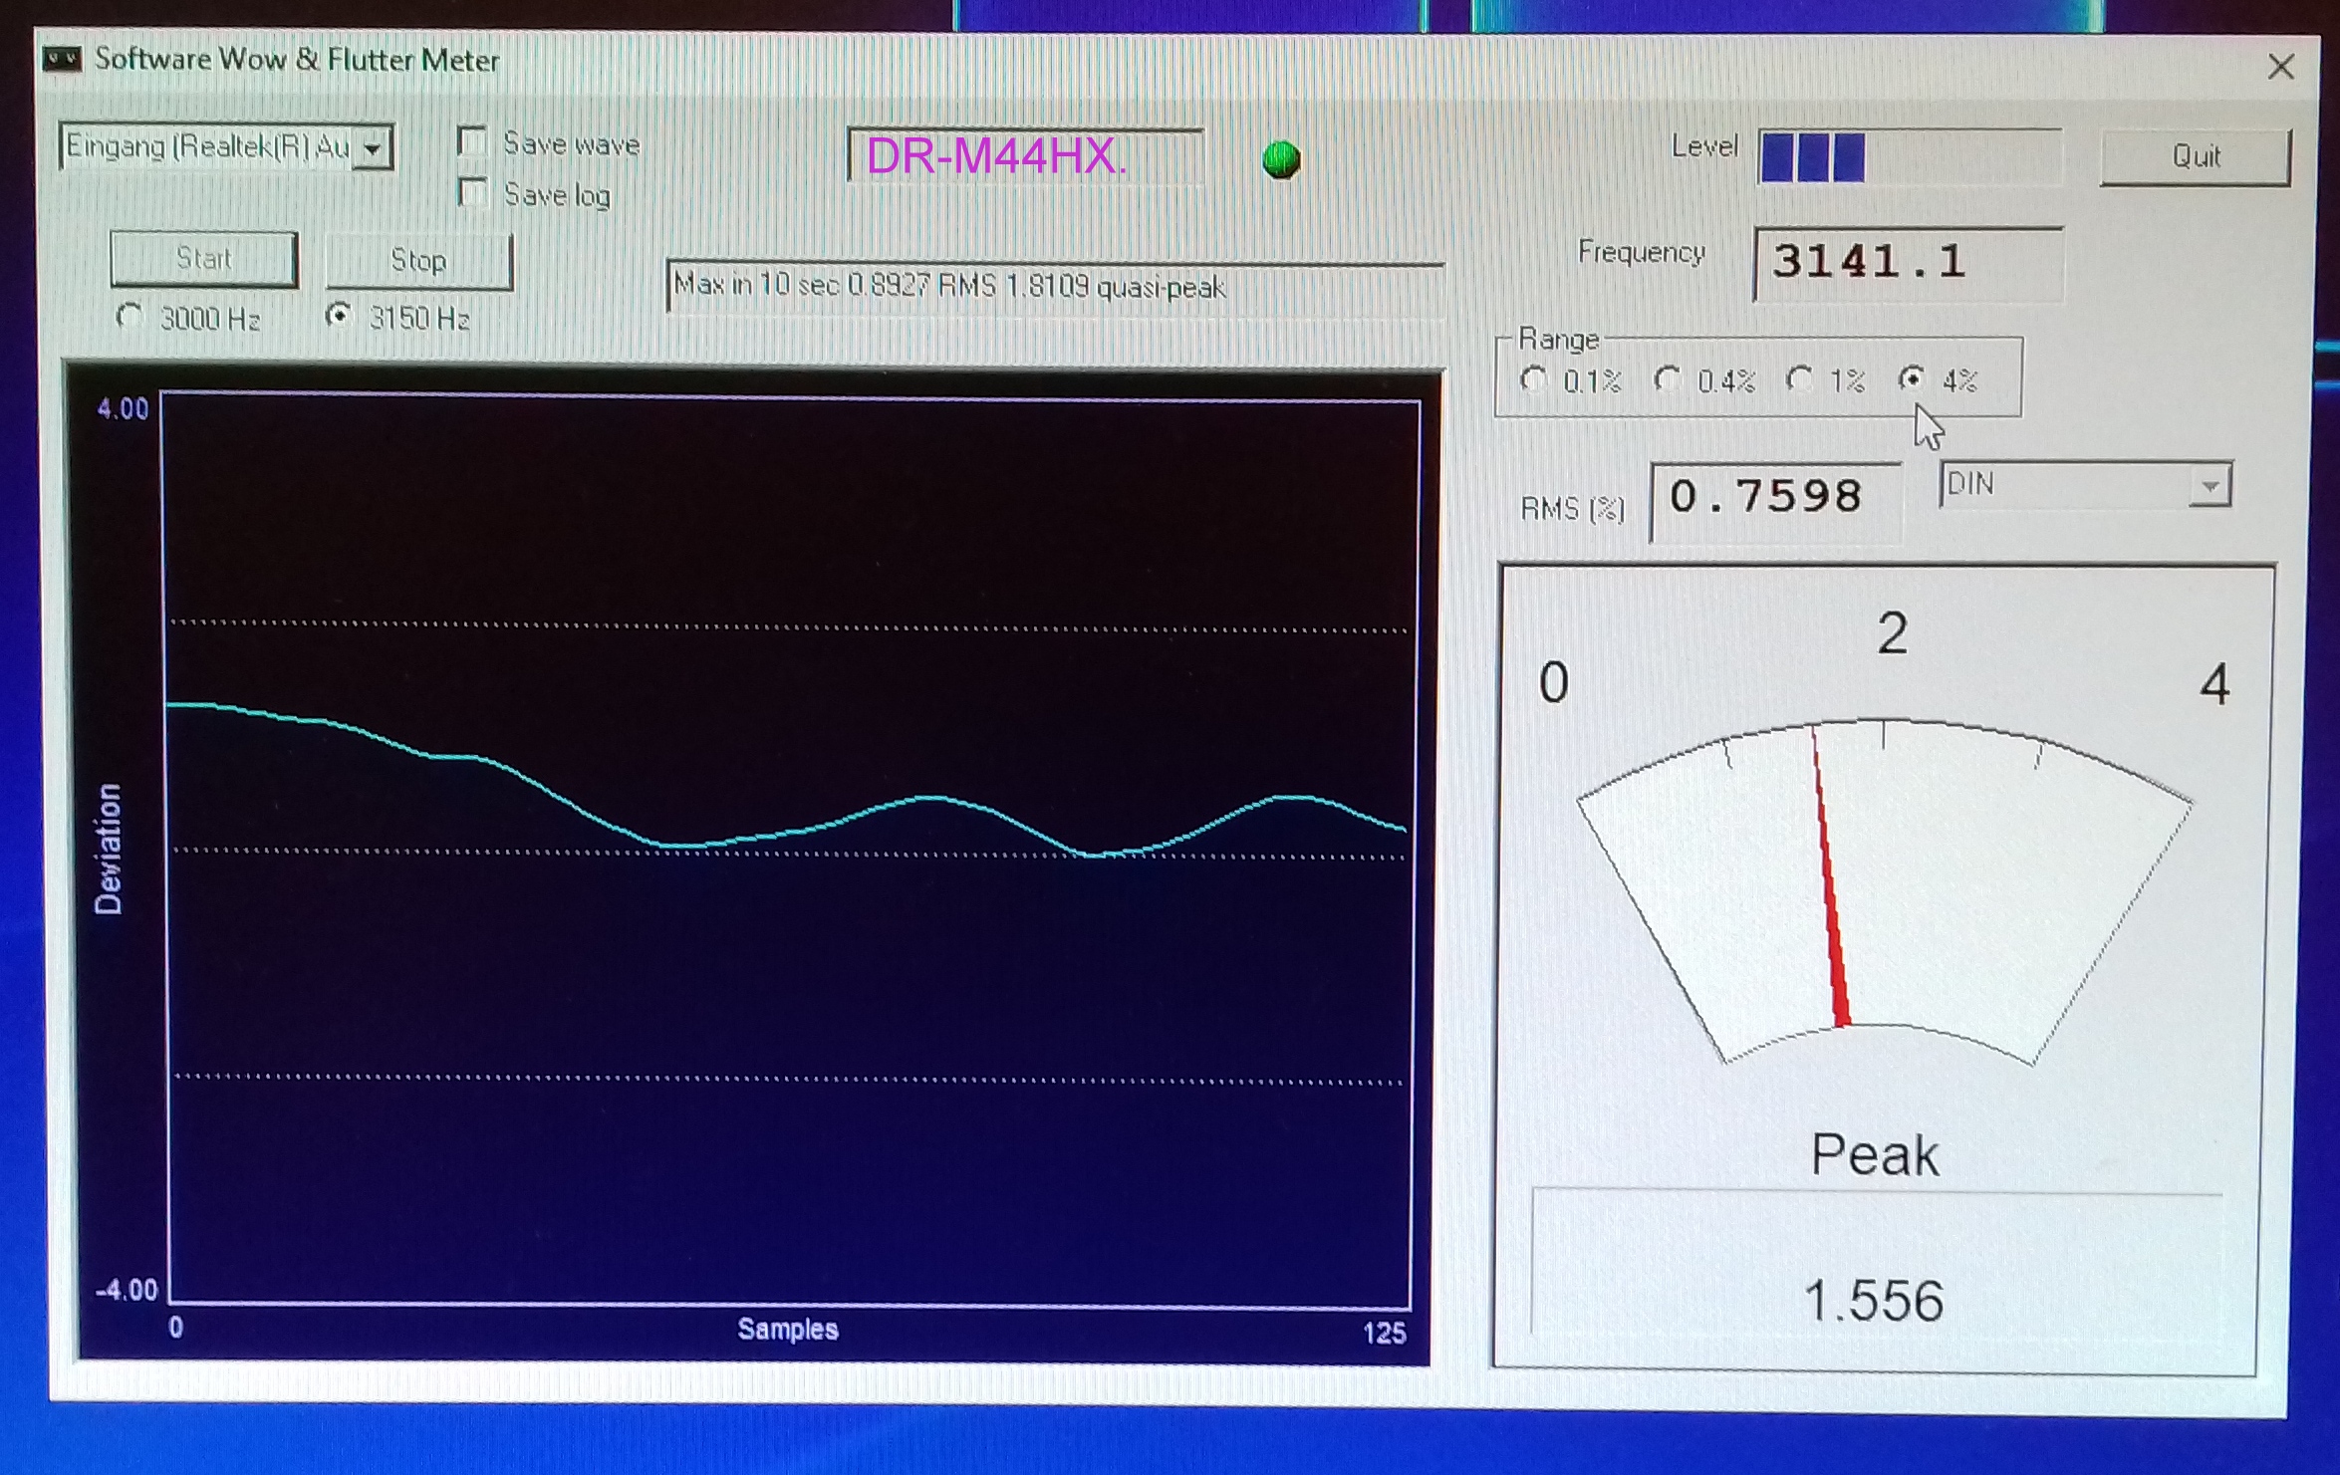The width and height of the screenshot is (2340, 1475).
Task: Select the 3000 Hz radio button
Action: point(129,317)
